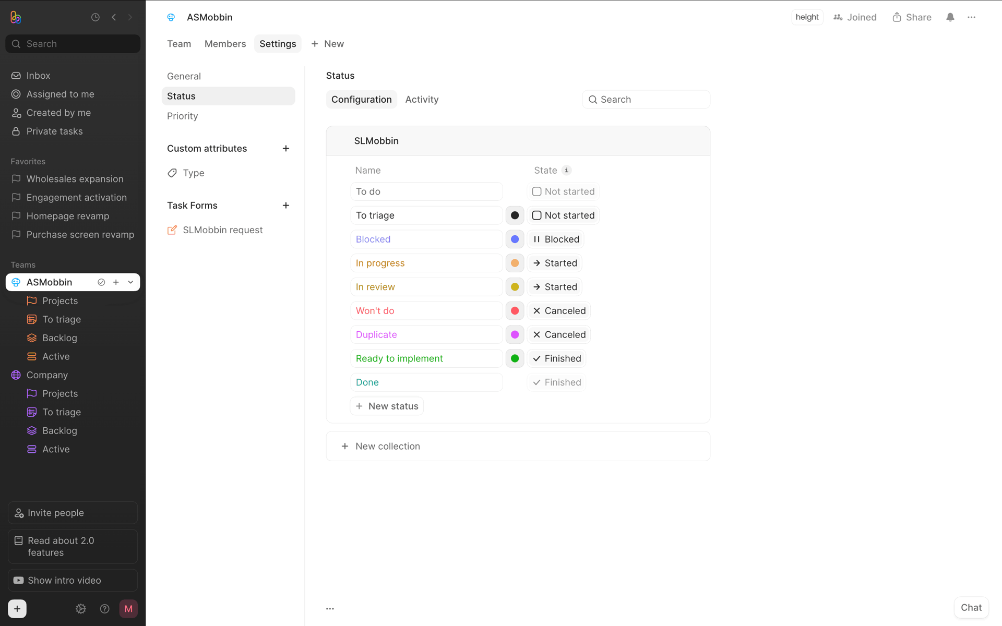Click Invite people
Viewport: 1002px width, 626px height.
click(x=73, y=513)
